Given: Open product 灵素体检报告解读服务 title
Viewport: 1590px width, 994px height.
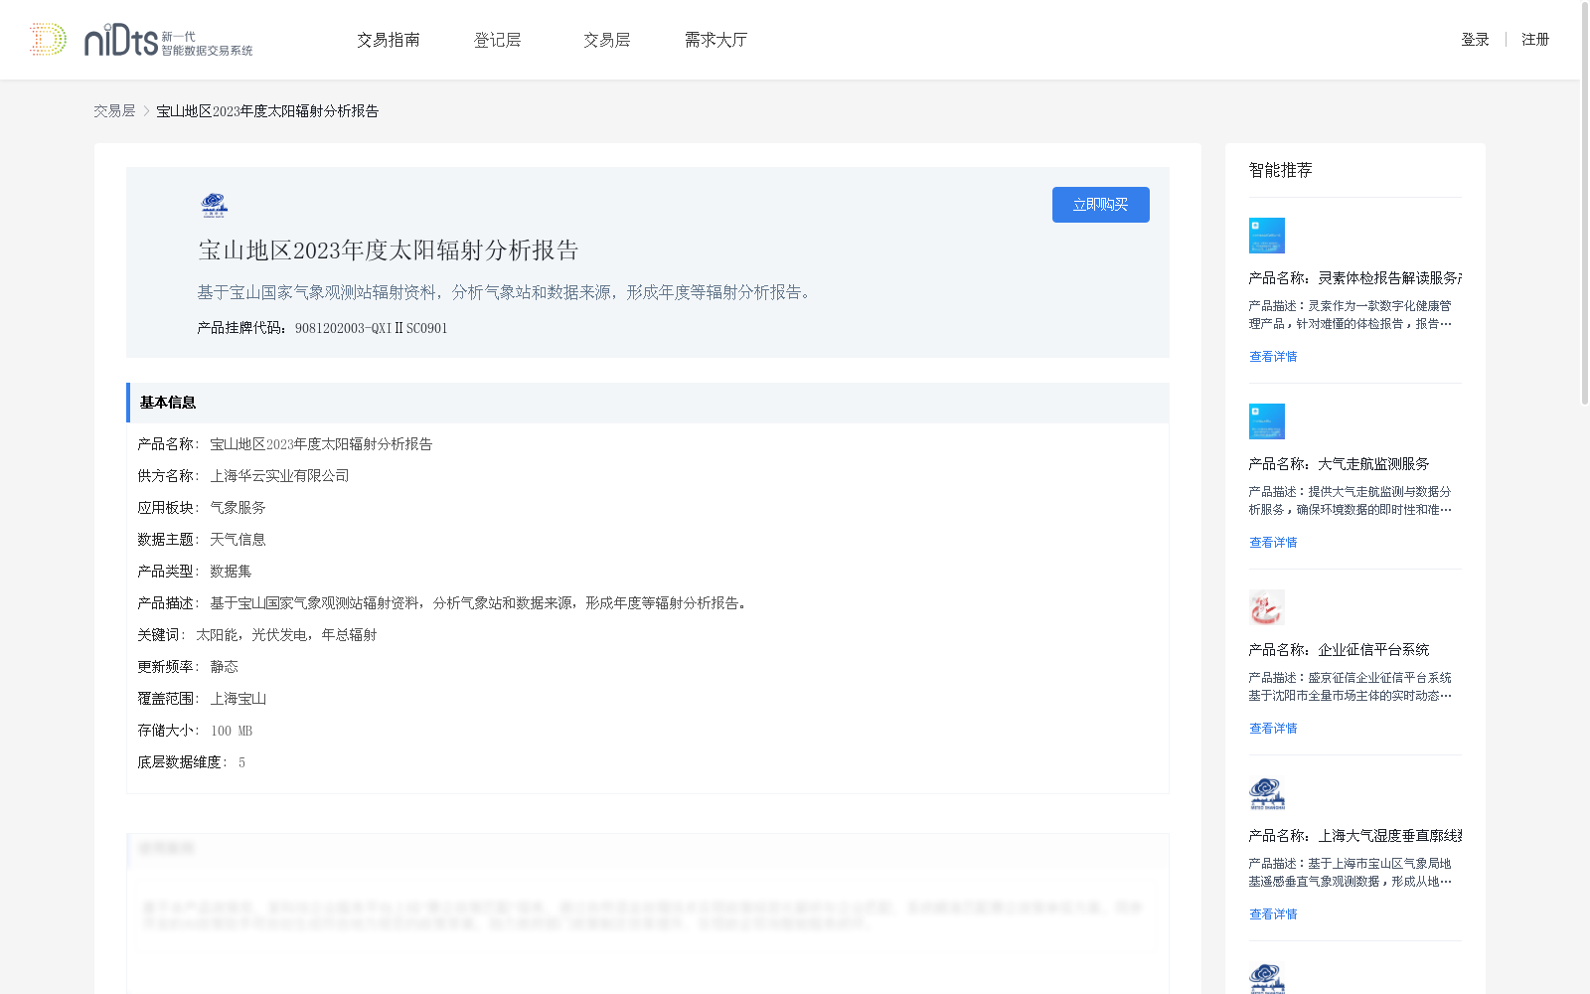Looking at the screenshot, I should 1355,278.
